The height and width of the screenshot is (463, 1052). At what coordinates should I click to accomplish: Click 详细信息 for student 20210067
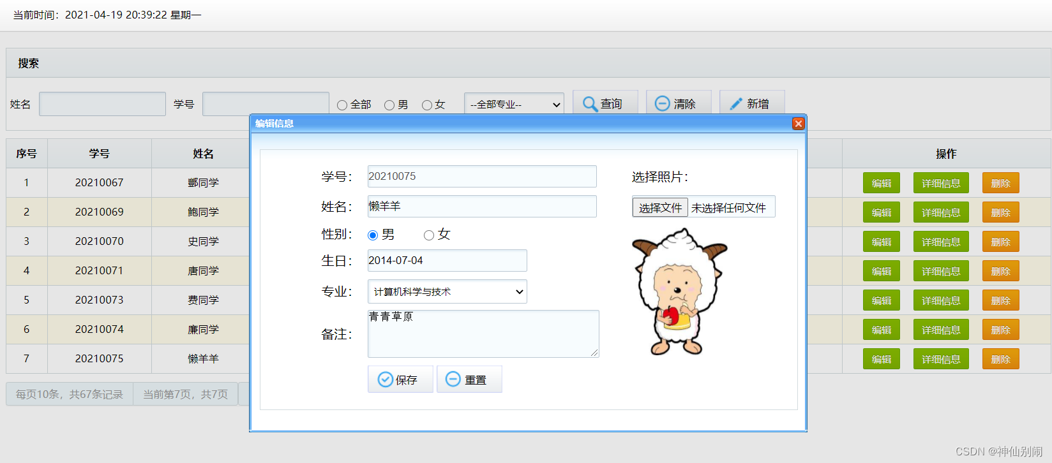[x=941, y=183]
